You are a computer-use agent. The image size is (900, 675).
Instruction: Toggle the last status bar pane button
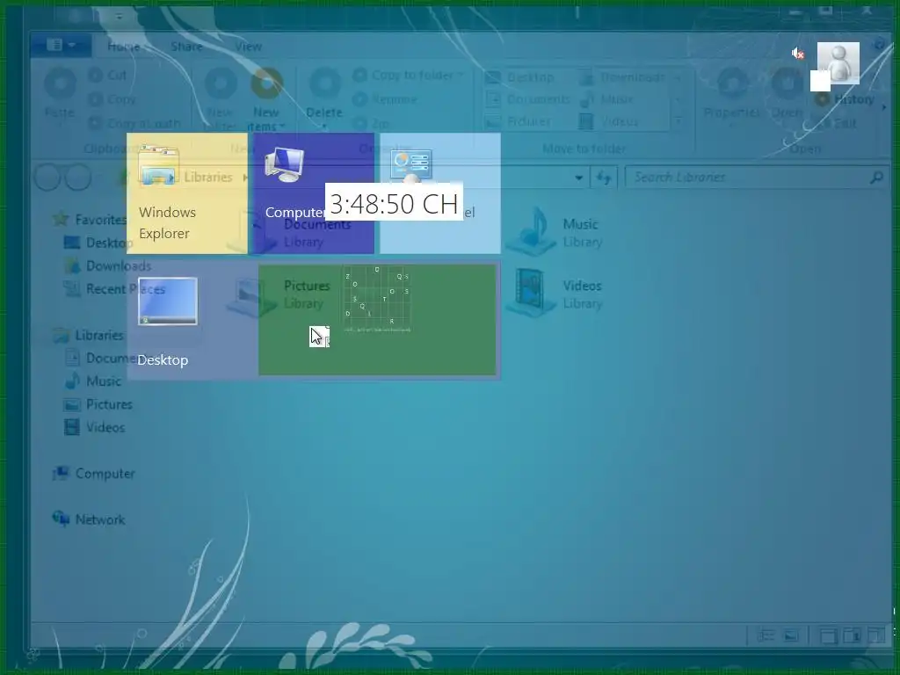pos(876,635)
